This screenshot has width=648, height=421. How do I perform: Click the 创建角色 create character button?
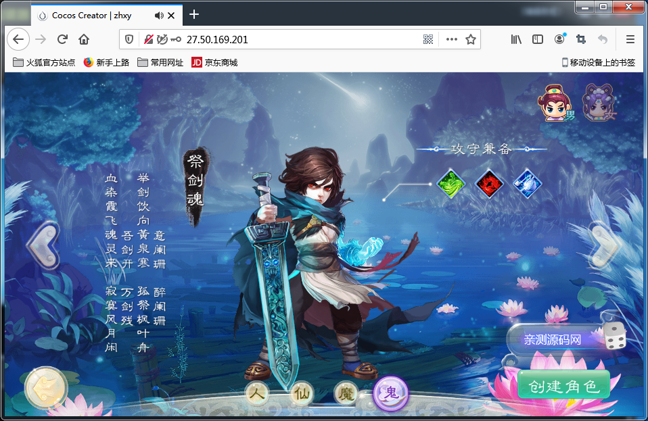(x=563, y=385)
